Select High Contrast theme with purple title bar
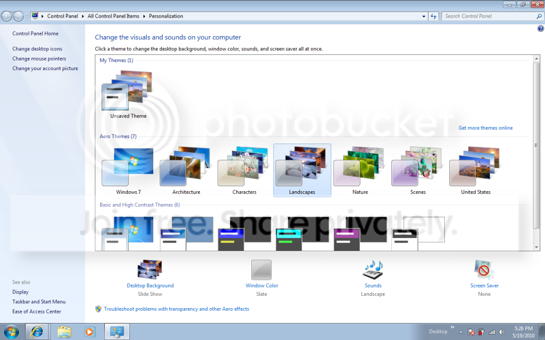Viewport: 545px width, 340px height. pyautogui.click(x=360, y=234)
